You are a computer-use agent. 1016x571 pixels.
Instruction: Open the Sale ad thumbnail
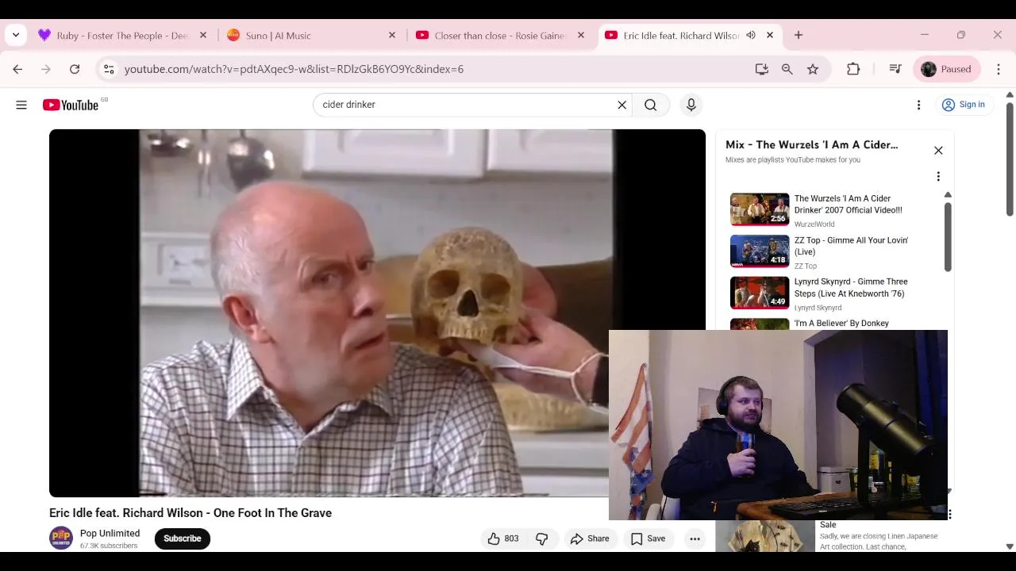point(764,536)
